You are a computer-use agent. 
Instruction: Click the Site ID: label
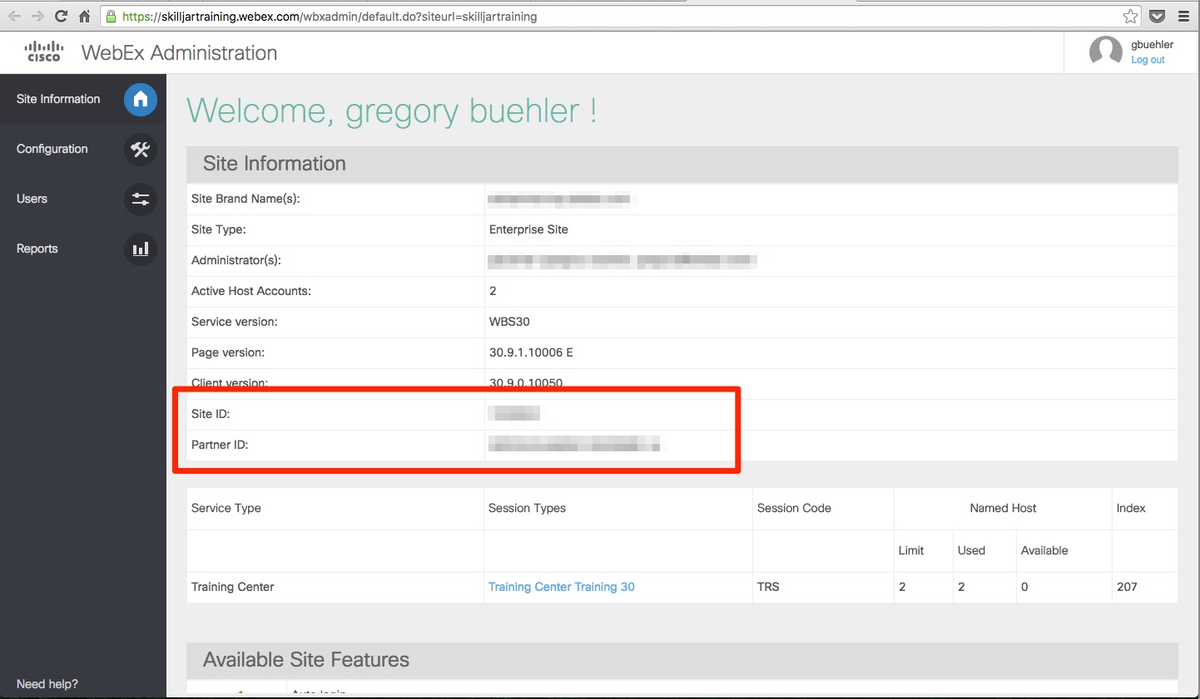[211, 414]
